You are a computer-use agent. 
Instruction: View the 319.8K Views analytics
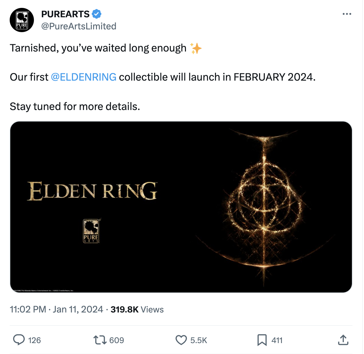tap(137, 309)
